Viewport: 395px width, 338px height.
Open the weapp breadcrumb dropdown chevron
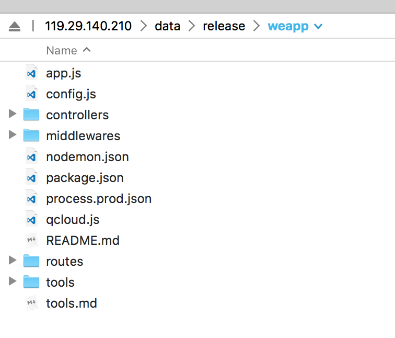[x=318, y=26]
